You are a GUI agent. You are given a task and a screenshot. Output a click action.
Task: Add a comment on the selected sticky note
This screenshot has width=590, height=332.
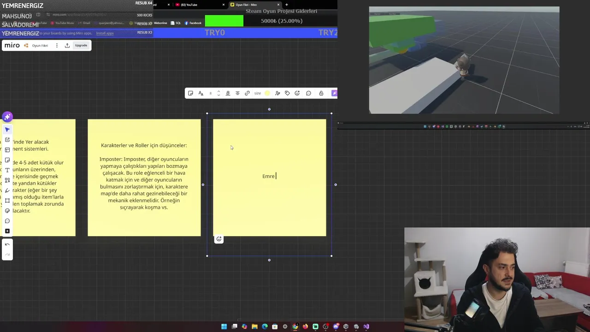(308, 93)
